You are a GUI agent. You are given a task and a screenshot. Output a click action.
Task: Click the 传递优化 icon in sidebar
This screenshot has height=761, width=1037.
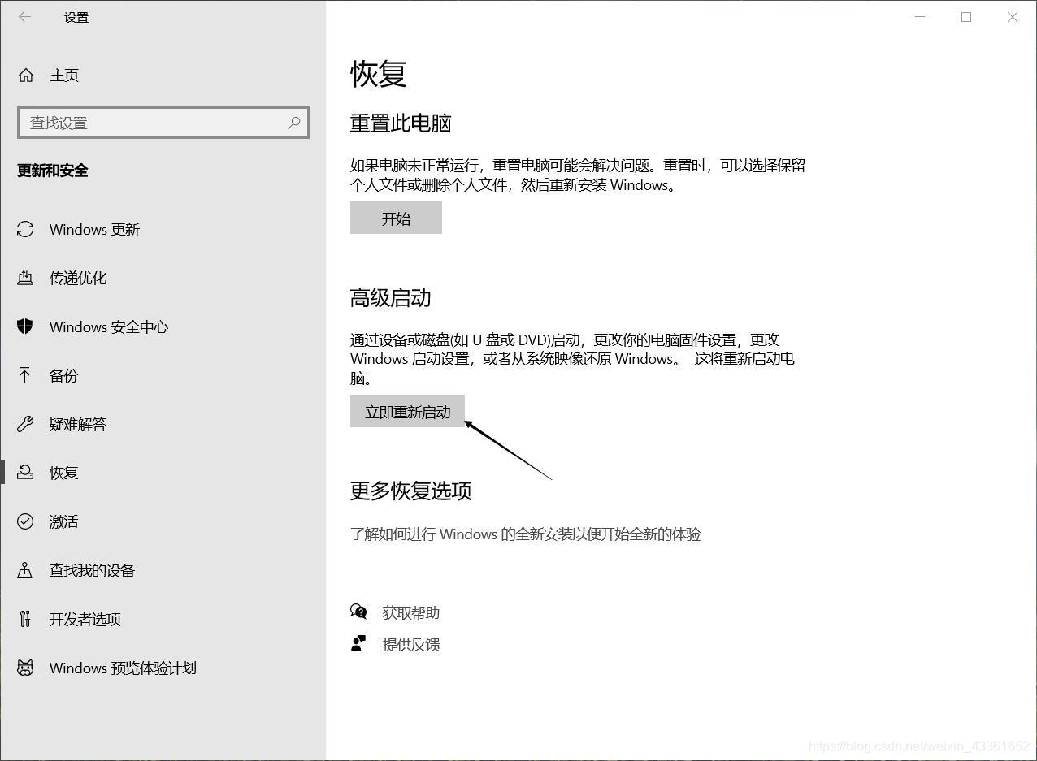pyautogui.click(x=25, y=278)
